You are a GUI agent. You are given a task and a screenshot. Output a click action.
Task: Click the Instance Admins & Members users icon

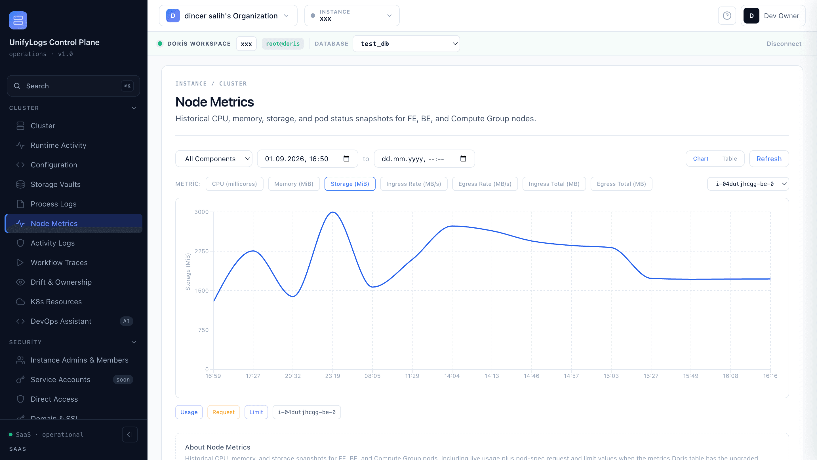click(20, 360)
